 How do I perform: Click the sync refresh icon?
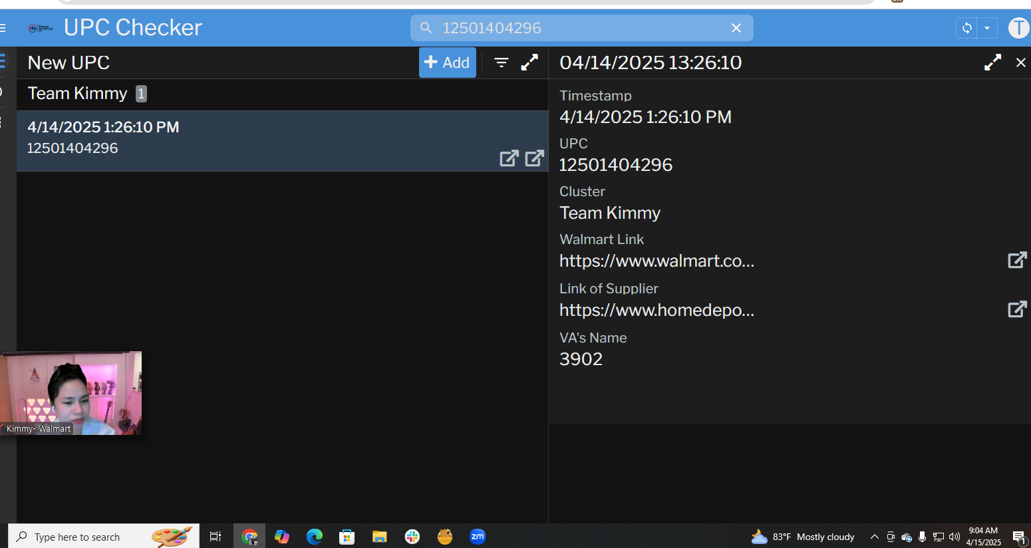[967, 28]
